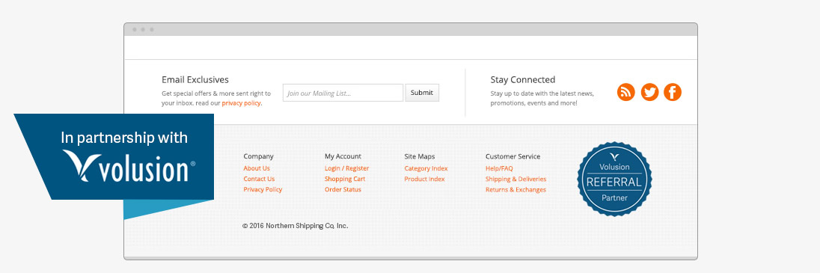Open the RSS feed icon
Screen dimensions: 820x273
pos(626,93)
